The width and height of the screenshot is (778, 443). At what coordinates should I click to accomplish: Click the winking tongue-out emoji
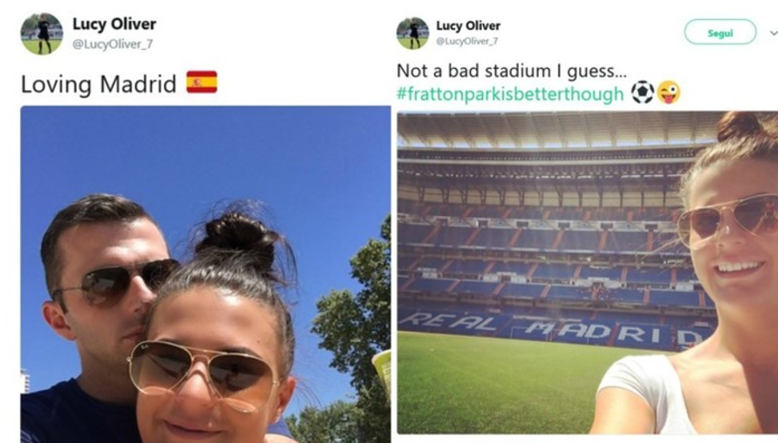click(x=668, y=93)
